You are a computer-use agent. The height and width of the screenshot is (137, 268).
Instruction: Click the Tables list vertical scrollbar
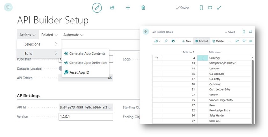pos(253,92)
